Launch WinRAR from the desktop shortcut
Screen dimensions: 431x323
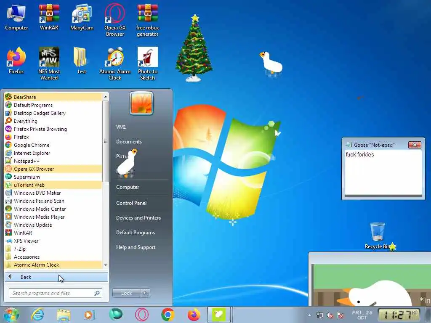click(49, 17)
